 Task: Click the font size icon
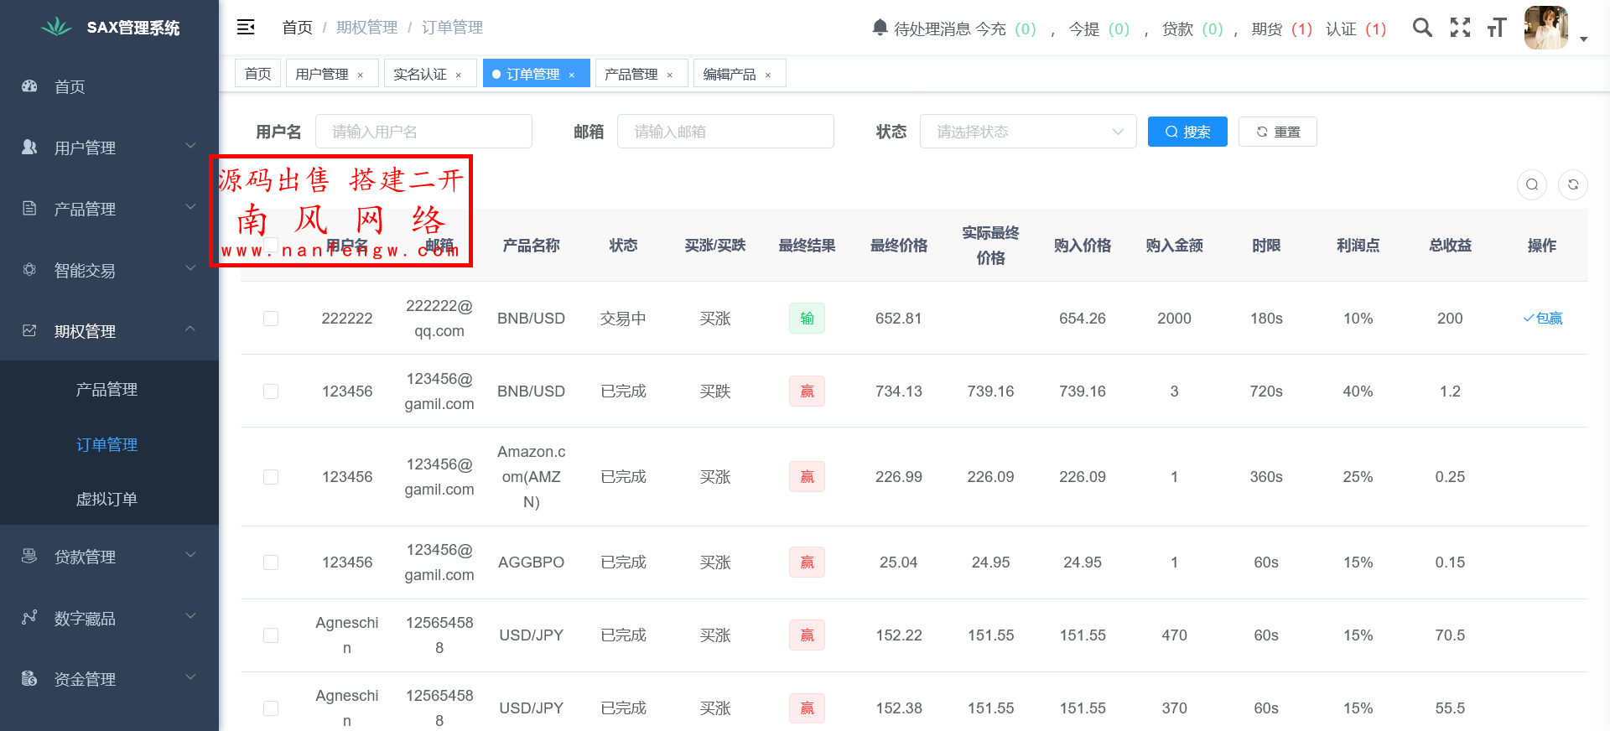click(x=1497, y=28)
